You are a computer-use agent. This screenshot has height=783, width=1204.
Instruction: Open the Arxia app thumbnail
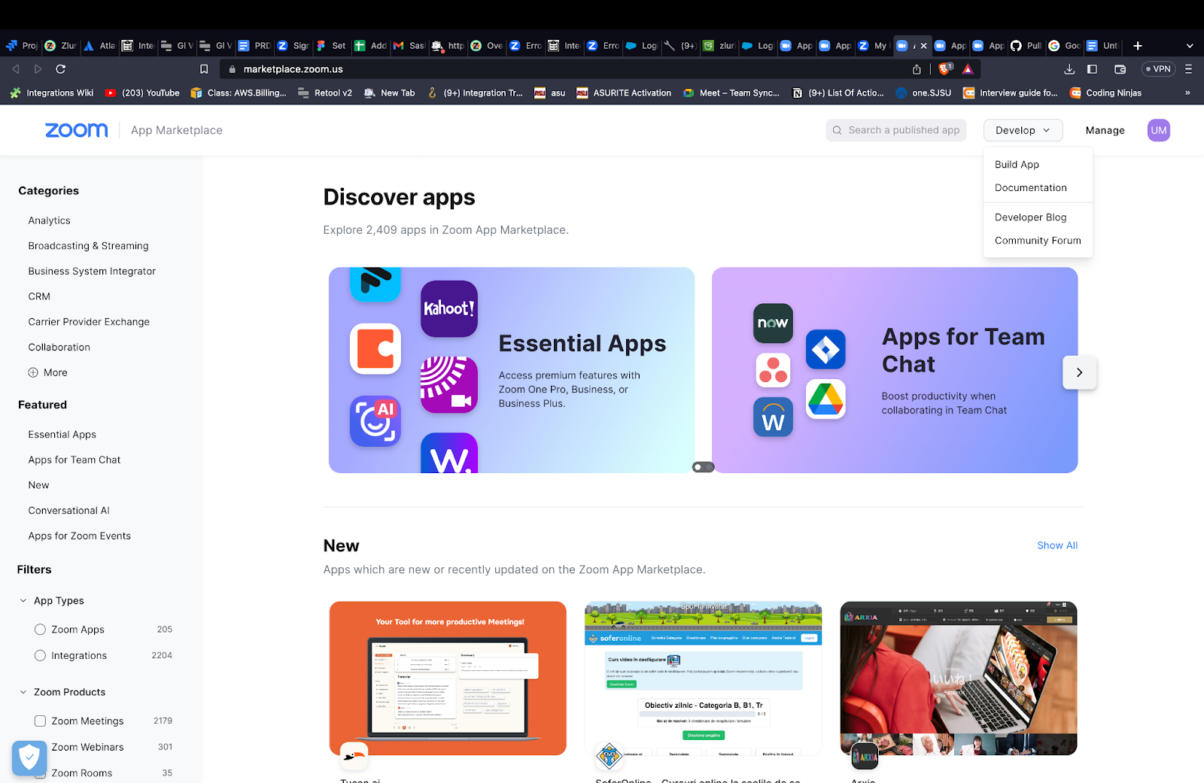[959, 678]
